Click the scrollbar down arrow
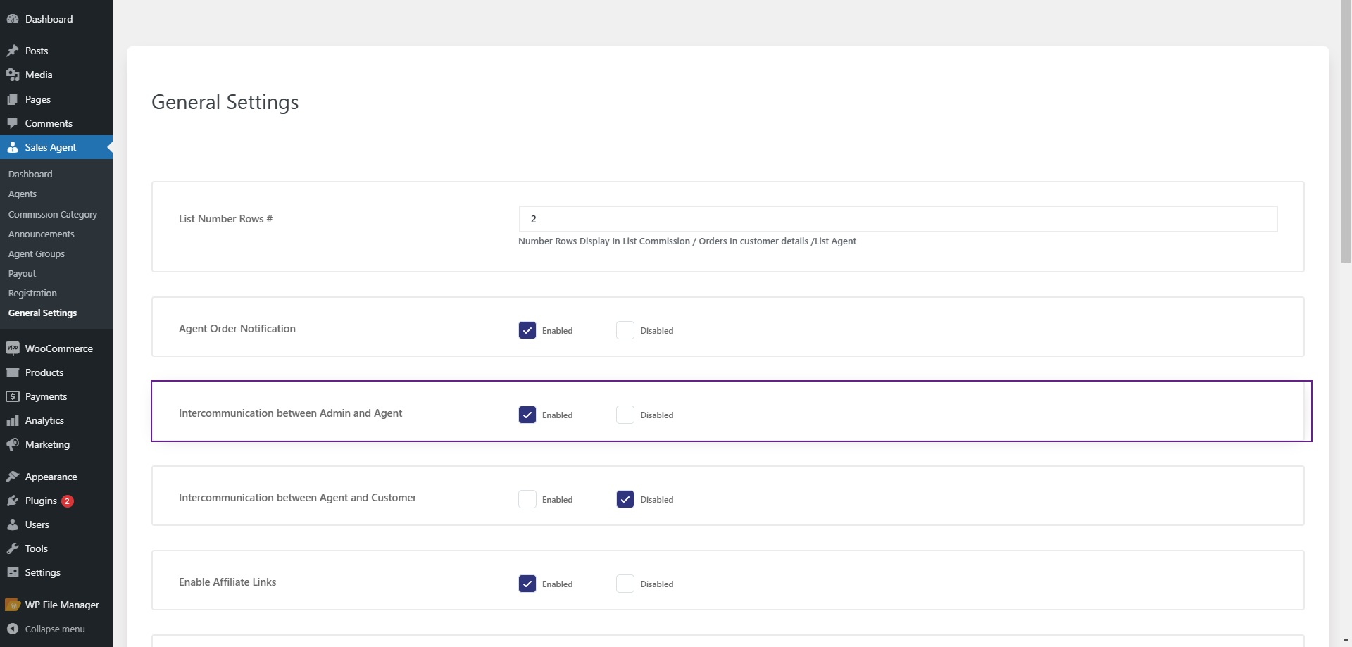Viewport: 1352px width, 647px height. coord(1346,641)
